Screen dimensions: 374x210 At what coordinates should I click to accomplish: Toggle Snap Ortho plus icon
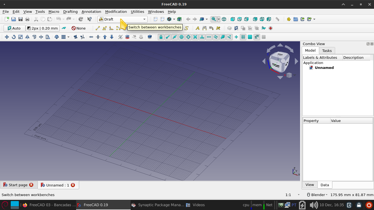coord(236,37)
